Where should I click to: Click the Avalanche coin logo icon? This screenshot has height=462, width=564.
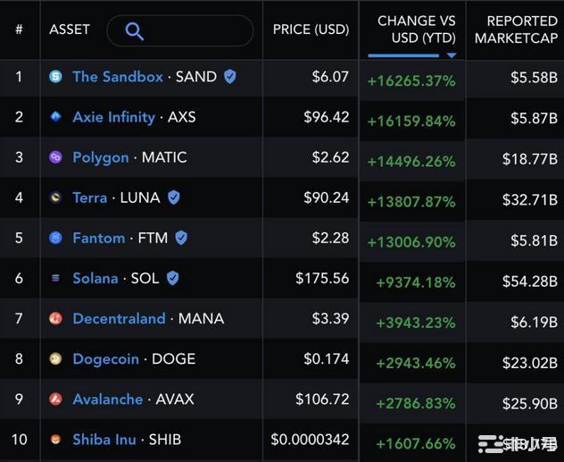55,399
